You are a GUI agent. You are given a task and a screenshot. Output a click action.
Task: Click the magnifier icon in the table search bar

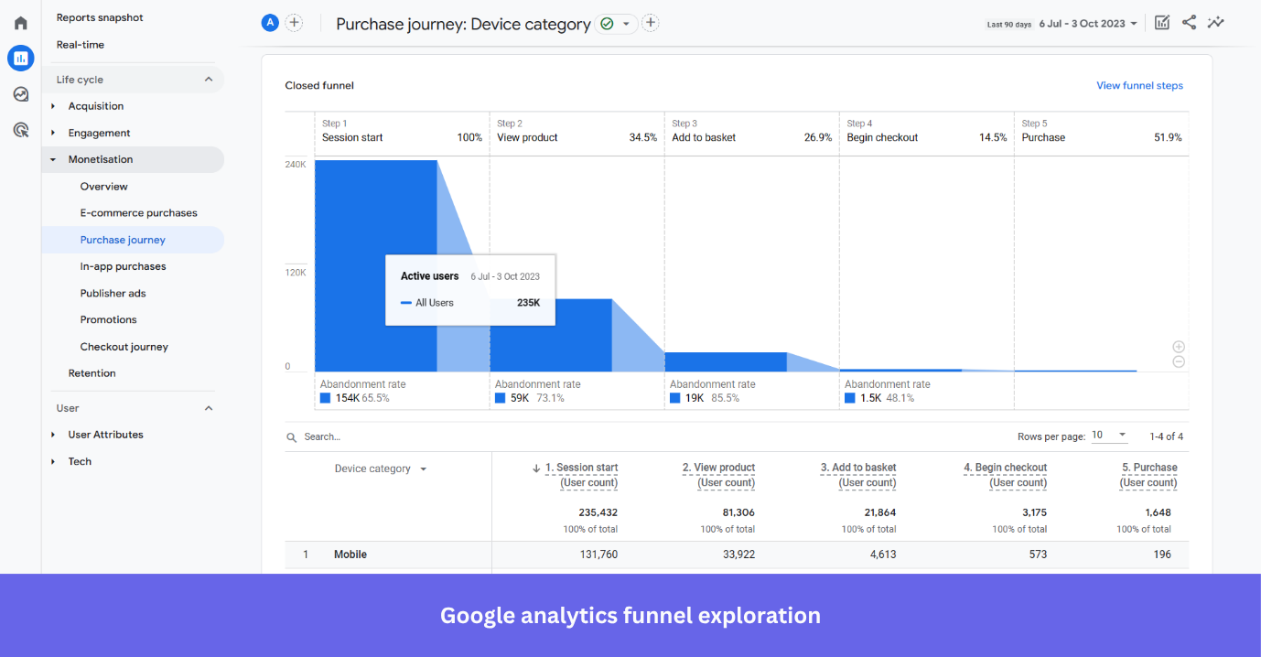pyautogui.click(x=291, y=436)
